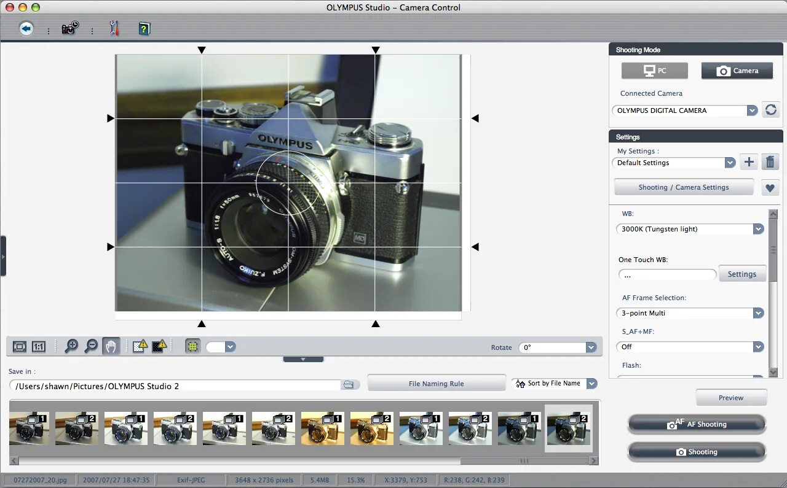Switch shooting mode to PC
The image size is (787, 488).
[654, 71]
